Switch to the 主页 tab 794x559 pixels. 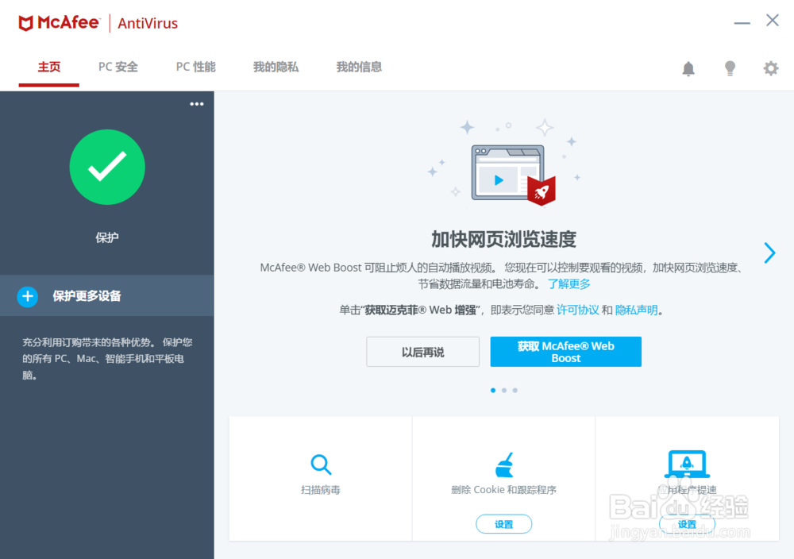[49, 67]
